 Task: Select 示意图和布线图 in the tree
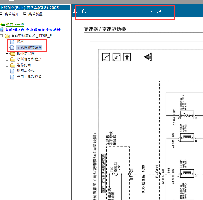[29, 47]
